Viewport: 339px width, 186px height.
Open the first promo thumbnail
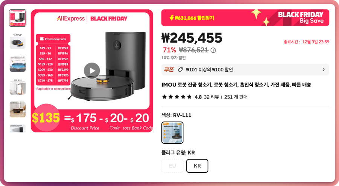tap(17, 18)
